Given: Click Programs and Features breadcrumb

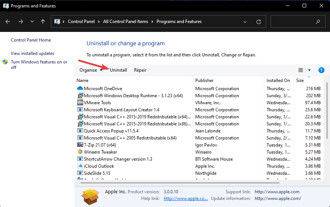Looking at the screenshot, I should (x=179, y=22).
